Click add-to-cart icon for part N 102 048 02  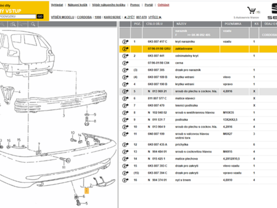pos(125,113)
